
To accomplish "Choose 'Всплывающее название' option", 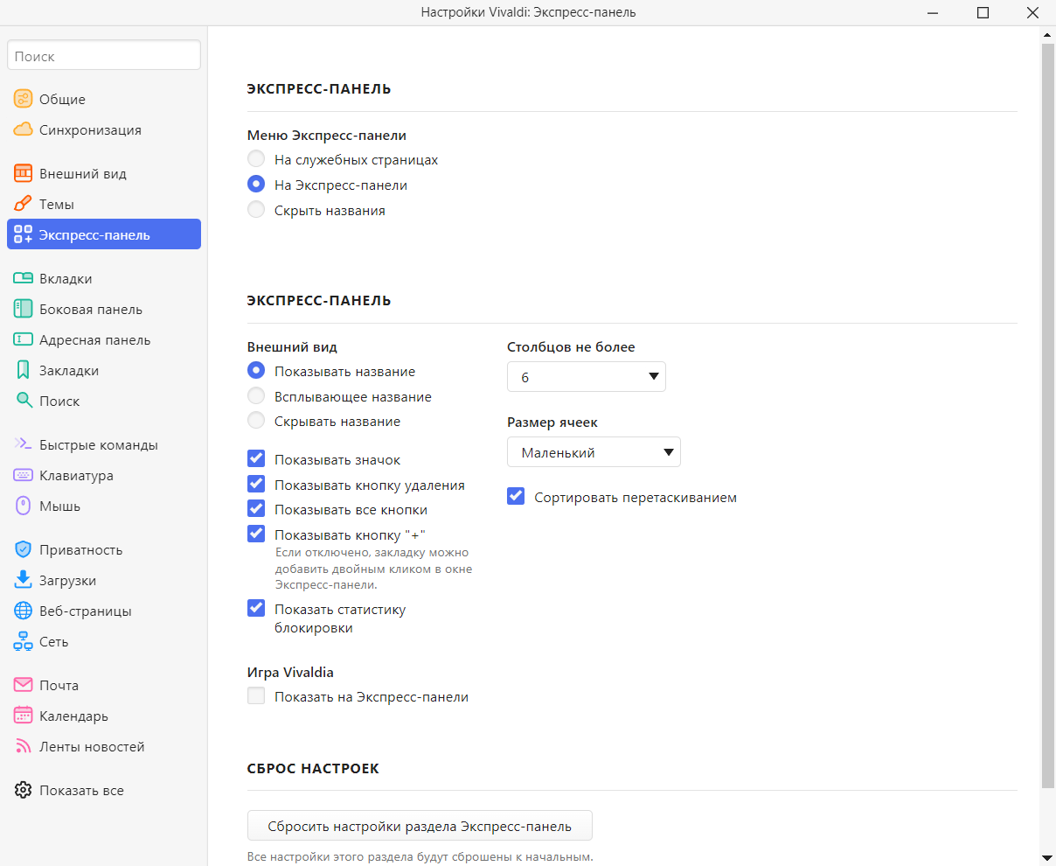I will 256,396.
